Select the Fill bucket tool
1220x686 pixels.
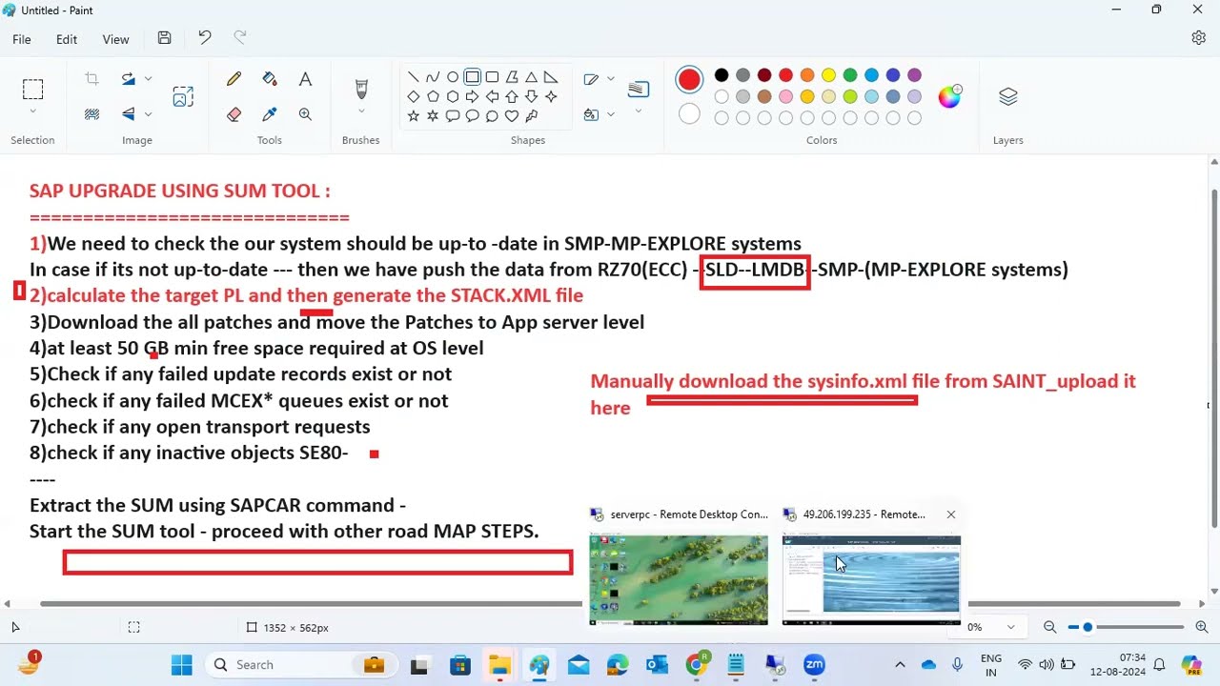point(270,79)
